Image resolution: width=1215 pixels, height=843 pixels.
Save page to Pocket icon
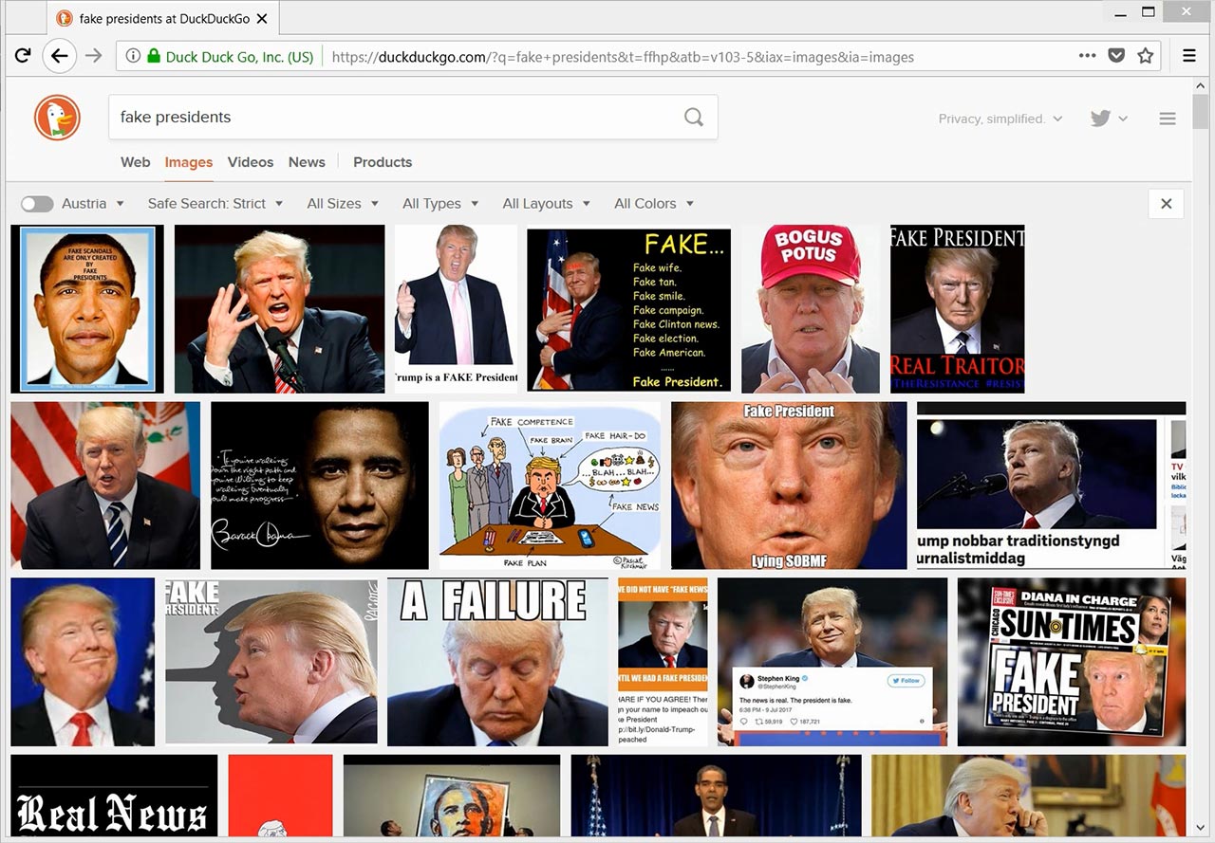(x=1117, y=56)
